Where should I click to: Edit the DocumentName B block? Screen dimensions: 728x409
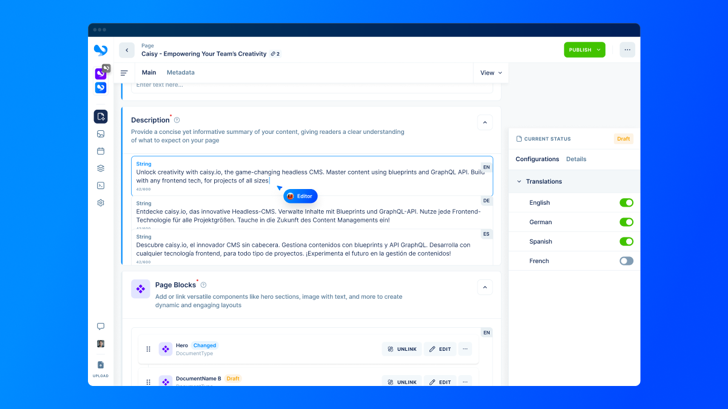(440, 382)
